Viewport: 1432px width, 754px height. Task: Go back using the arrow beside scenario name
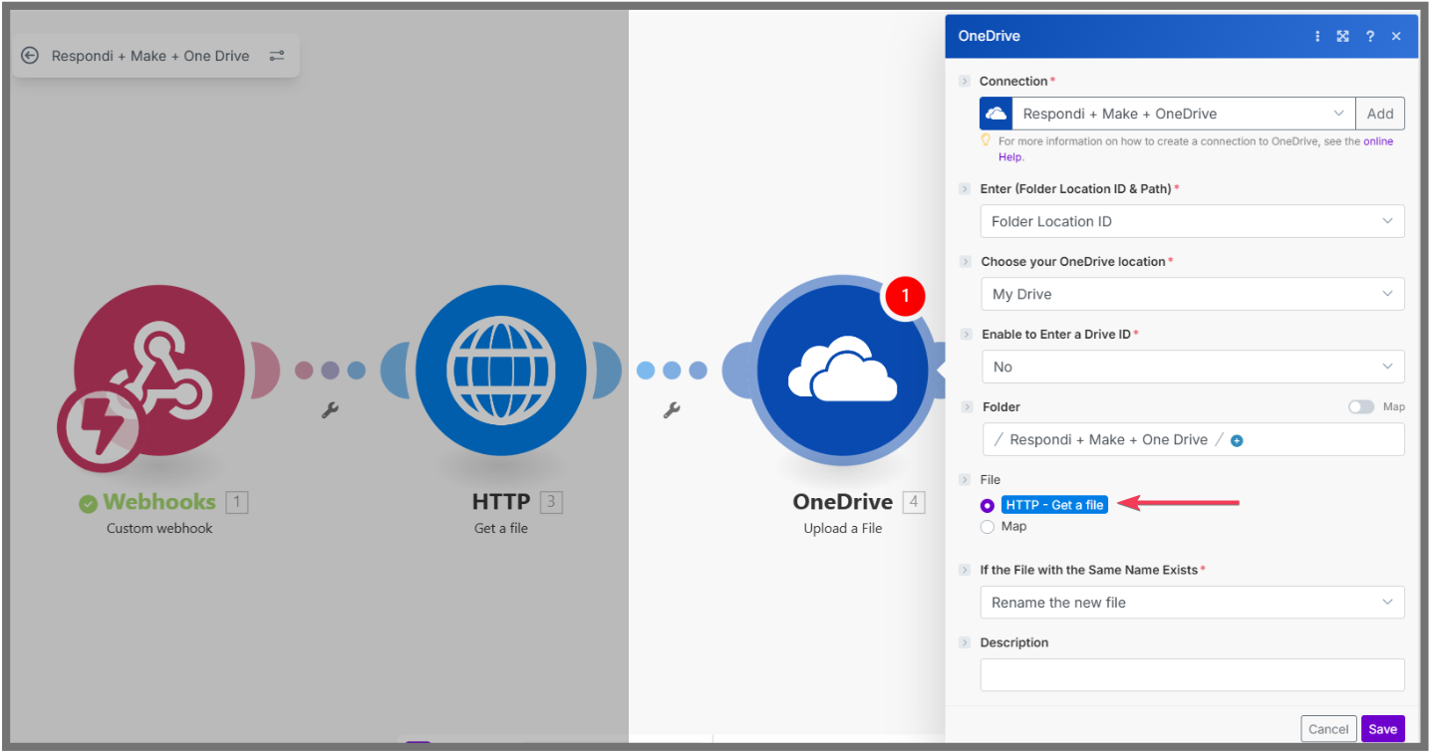pyautogui.click(x=30, y=56)
